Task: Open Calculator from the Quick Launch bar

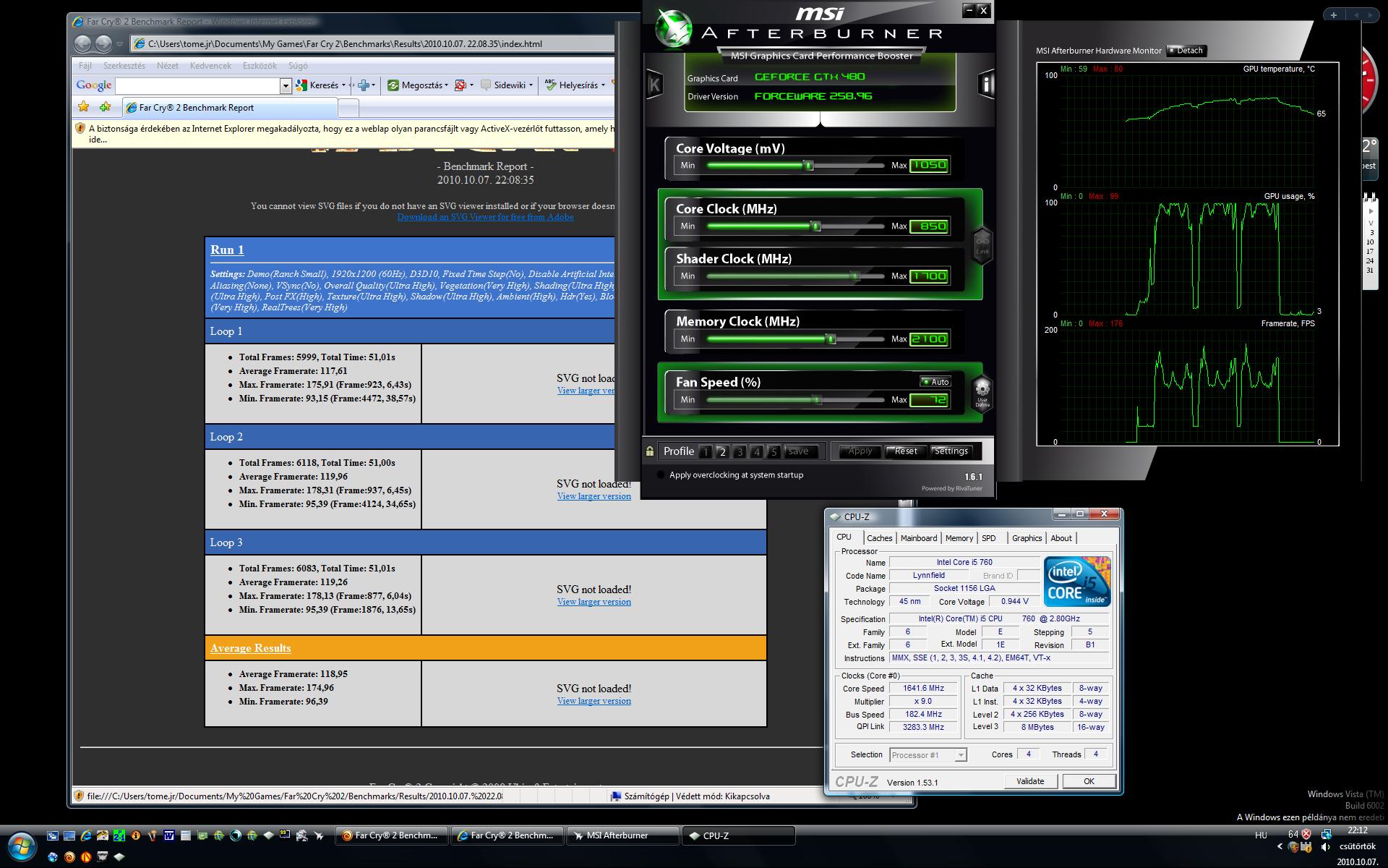Action: click(186, 835)
